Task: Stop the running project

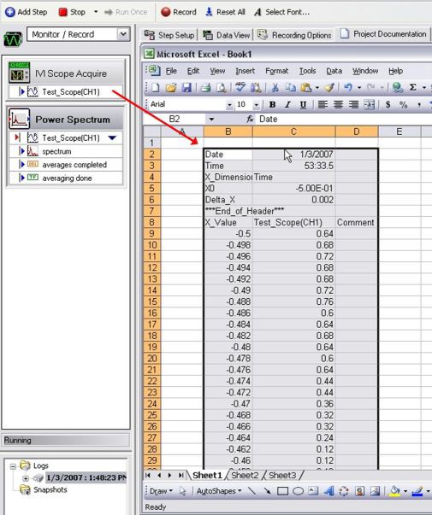Action: pos(72,12)
